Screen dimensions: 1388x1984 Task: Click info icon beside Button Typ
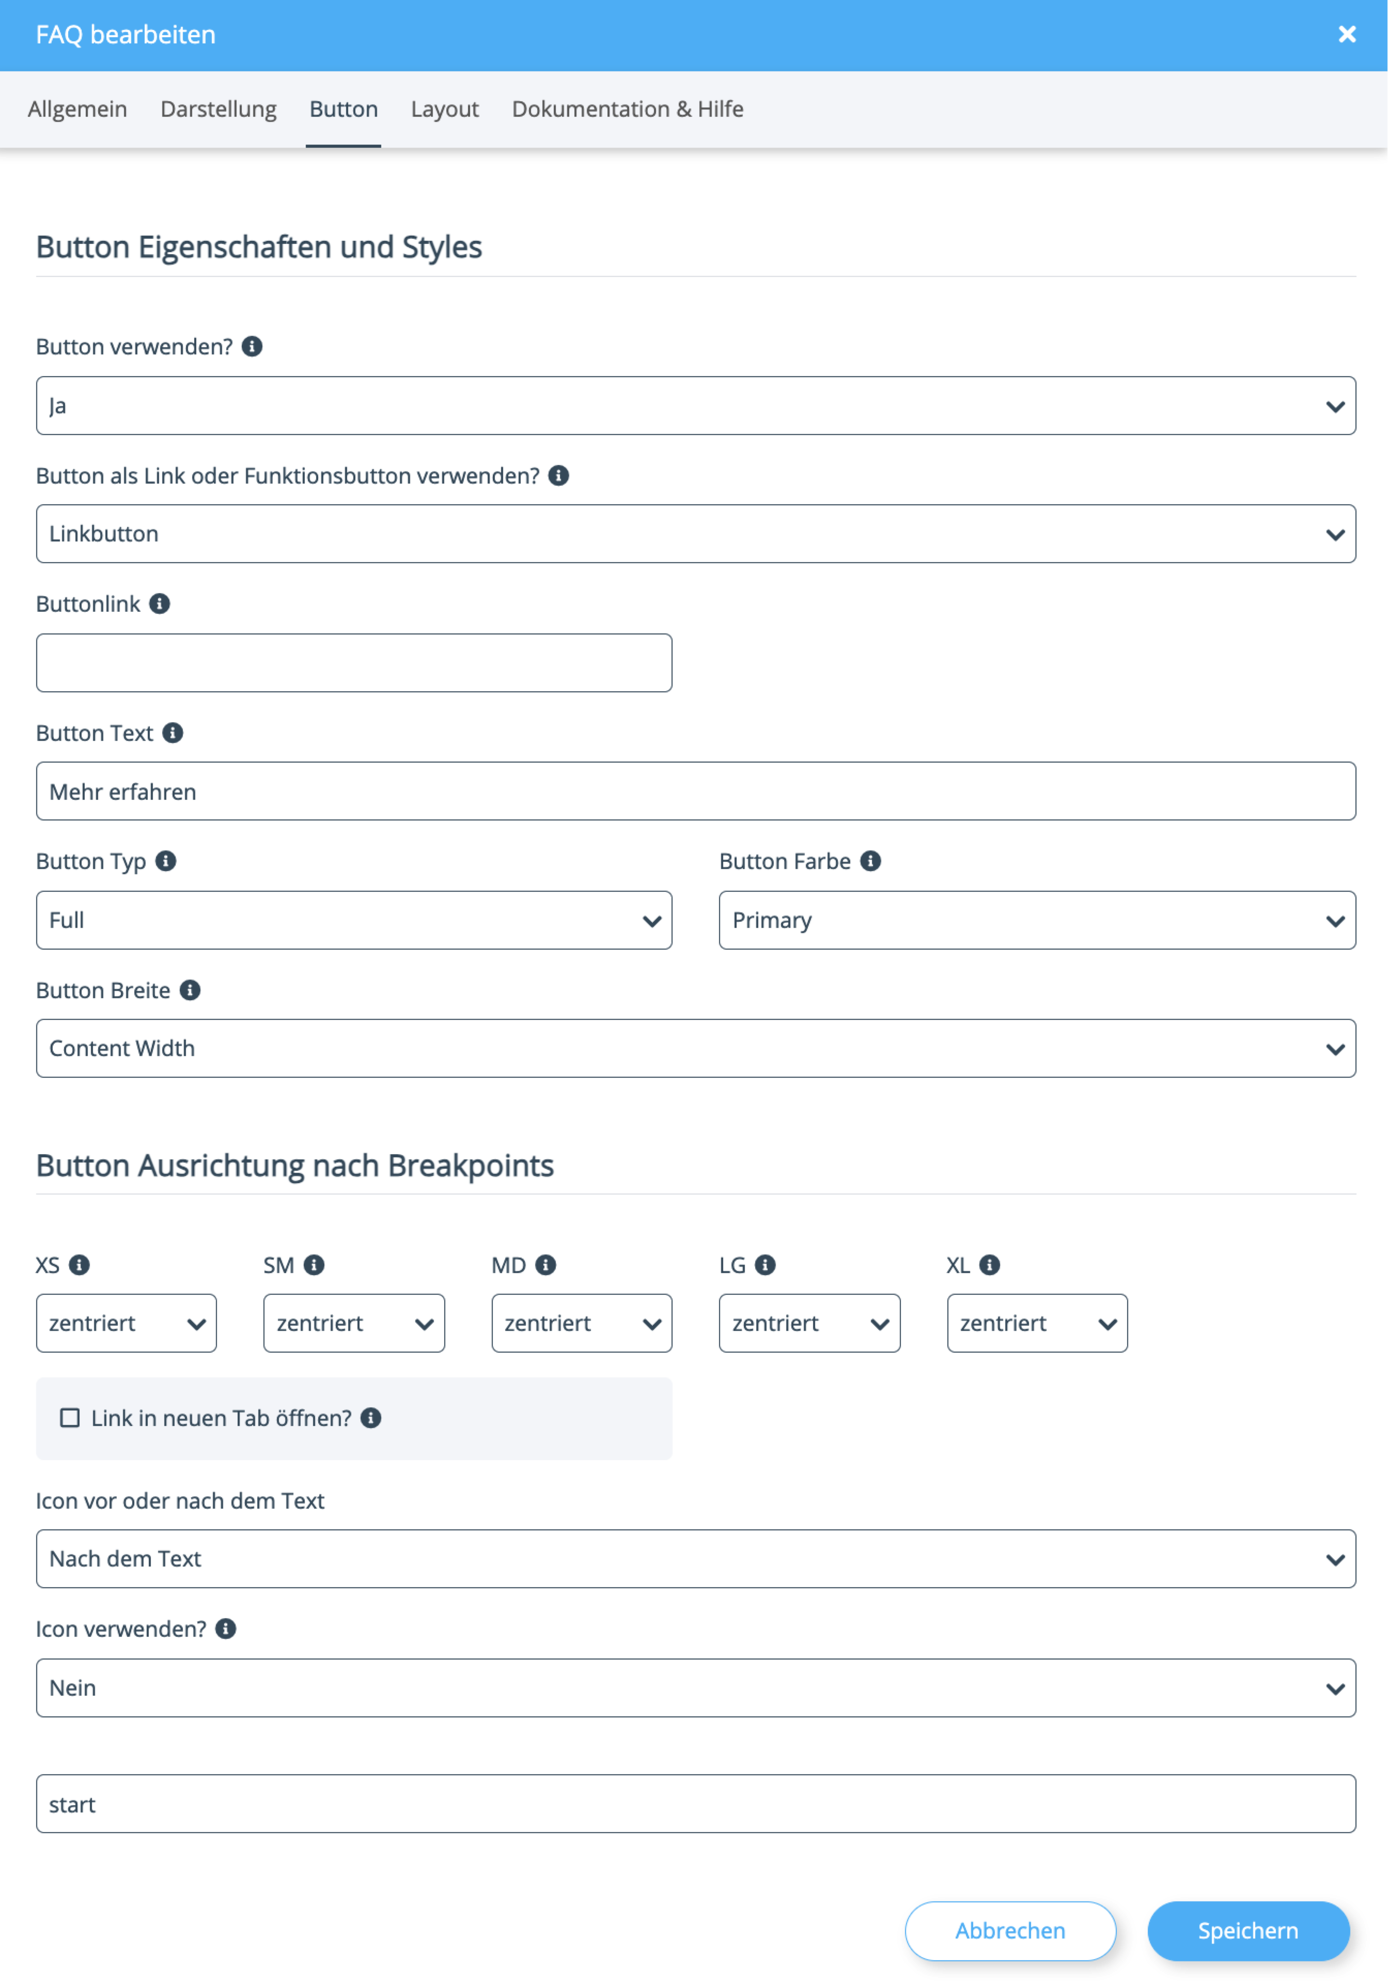pos(166,861)
